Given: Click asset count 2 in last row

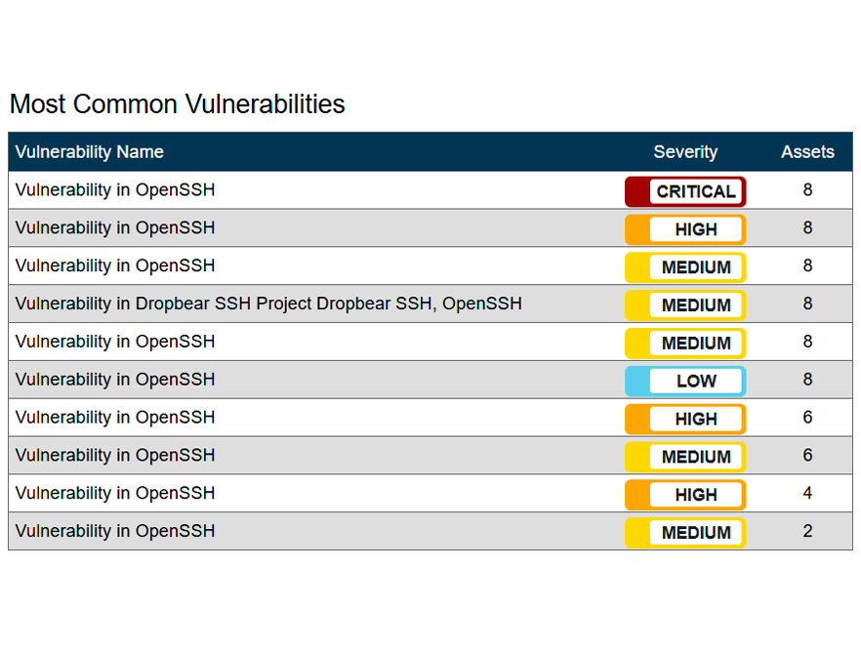Looking at the screenshot, I should coord(807,531).
